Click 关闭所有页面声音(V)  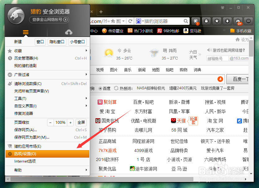[47, 91]
